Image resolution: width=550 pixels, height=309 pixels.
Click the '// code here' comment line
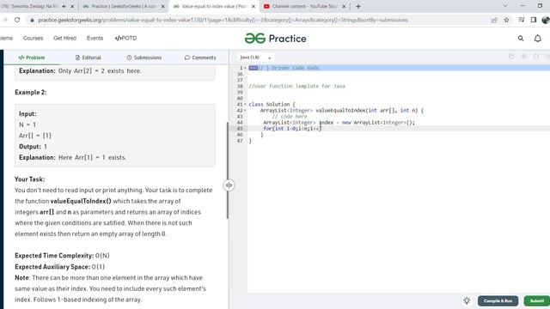[x=290, y=117]
